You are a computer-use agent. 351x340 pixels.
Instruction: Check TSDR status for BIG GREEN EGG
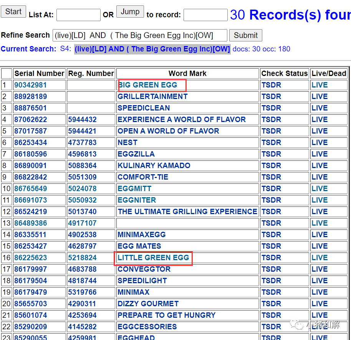[271, 85]
